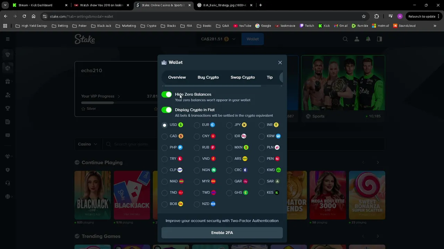Screen dimensions: 444x249
Task: Show all bookmarks overflow chevron
Action: pos(435,26)
